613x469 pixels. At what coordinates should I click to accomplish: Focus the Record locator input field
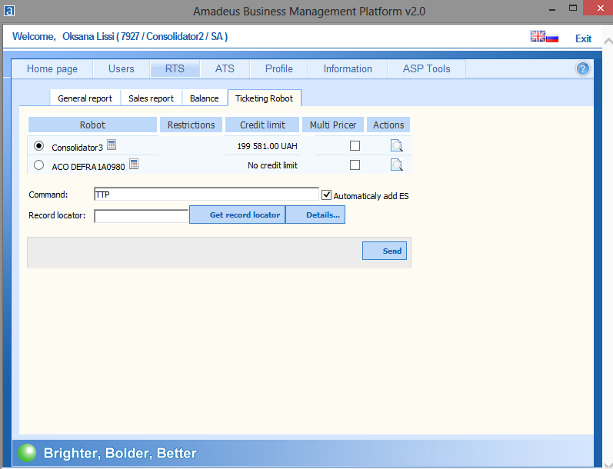[141, 216]
